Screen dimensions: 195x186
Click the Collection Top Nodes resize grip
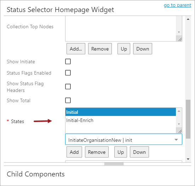[180, 39]
